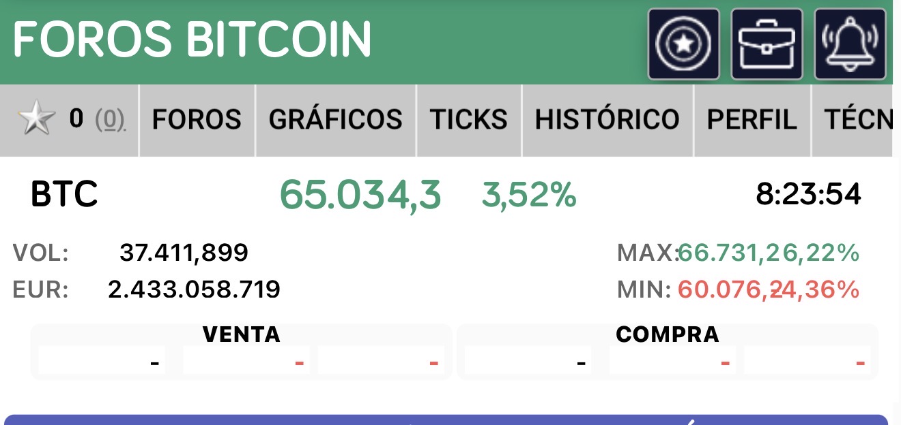Click the VENTA order panel header
This screenshot has width=901, height=425.
pyautogui.click(x=242, y=334)
